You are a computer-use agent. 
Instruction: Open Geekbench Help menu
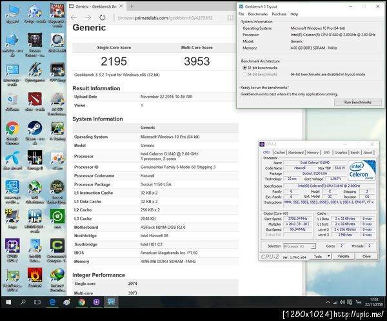click(294, 14)
